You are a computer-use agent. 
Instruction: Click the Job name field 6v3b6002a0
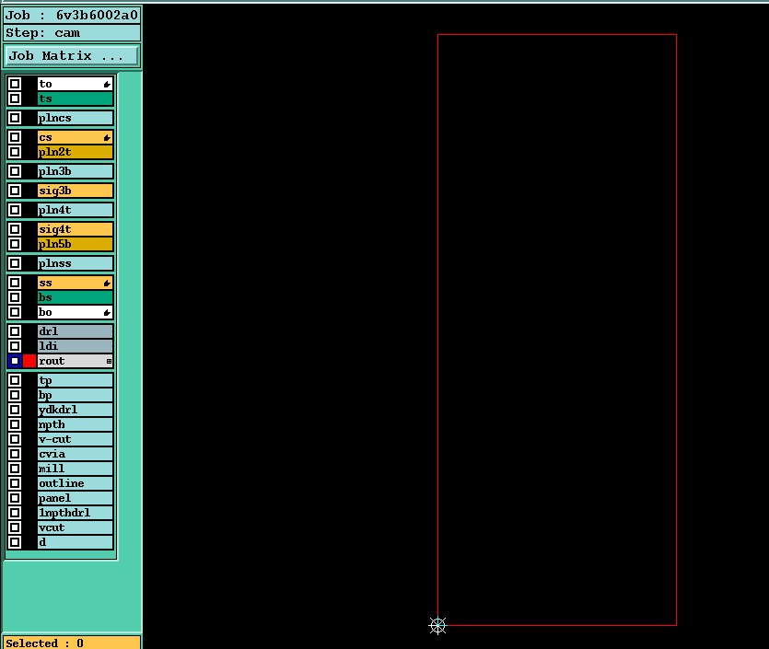72,16
